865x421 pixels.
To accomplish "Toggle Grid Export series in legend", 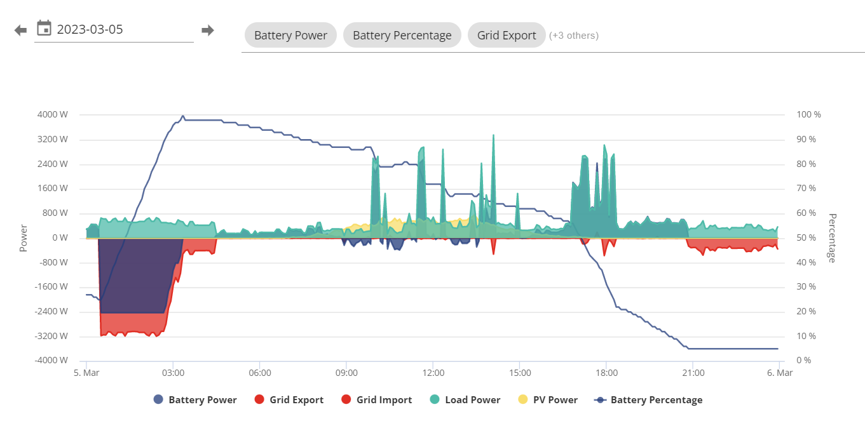I will tap(289, 400).
